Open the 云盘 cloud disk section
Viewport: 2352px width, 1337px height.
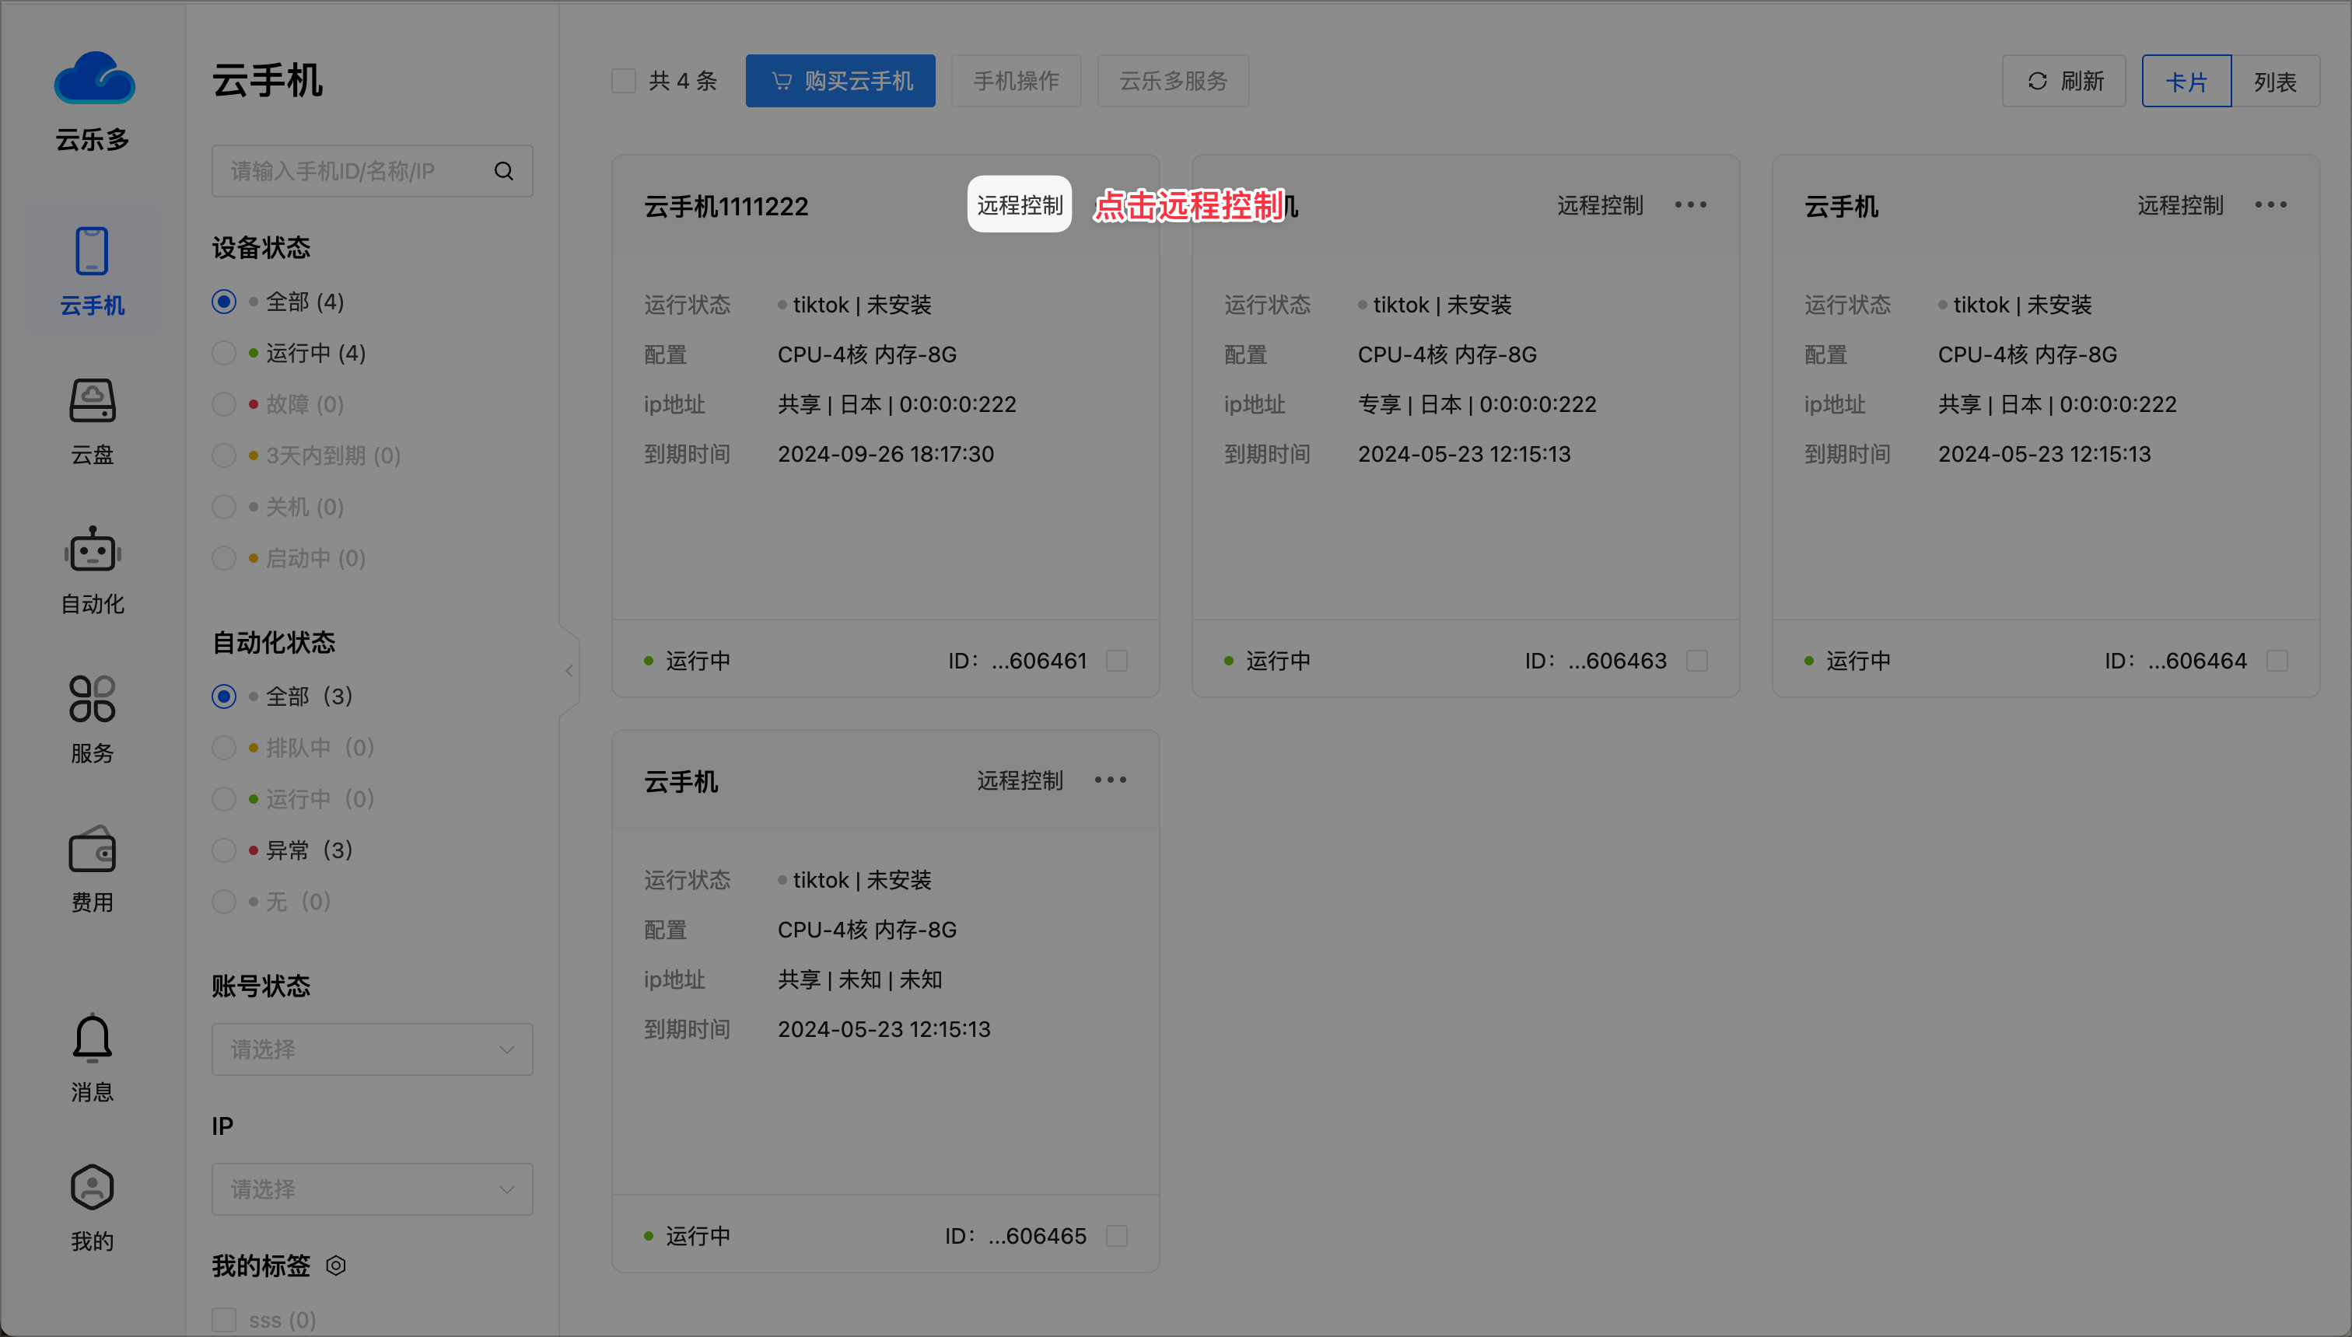92,421
